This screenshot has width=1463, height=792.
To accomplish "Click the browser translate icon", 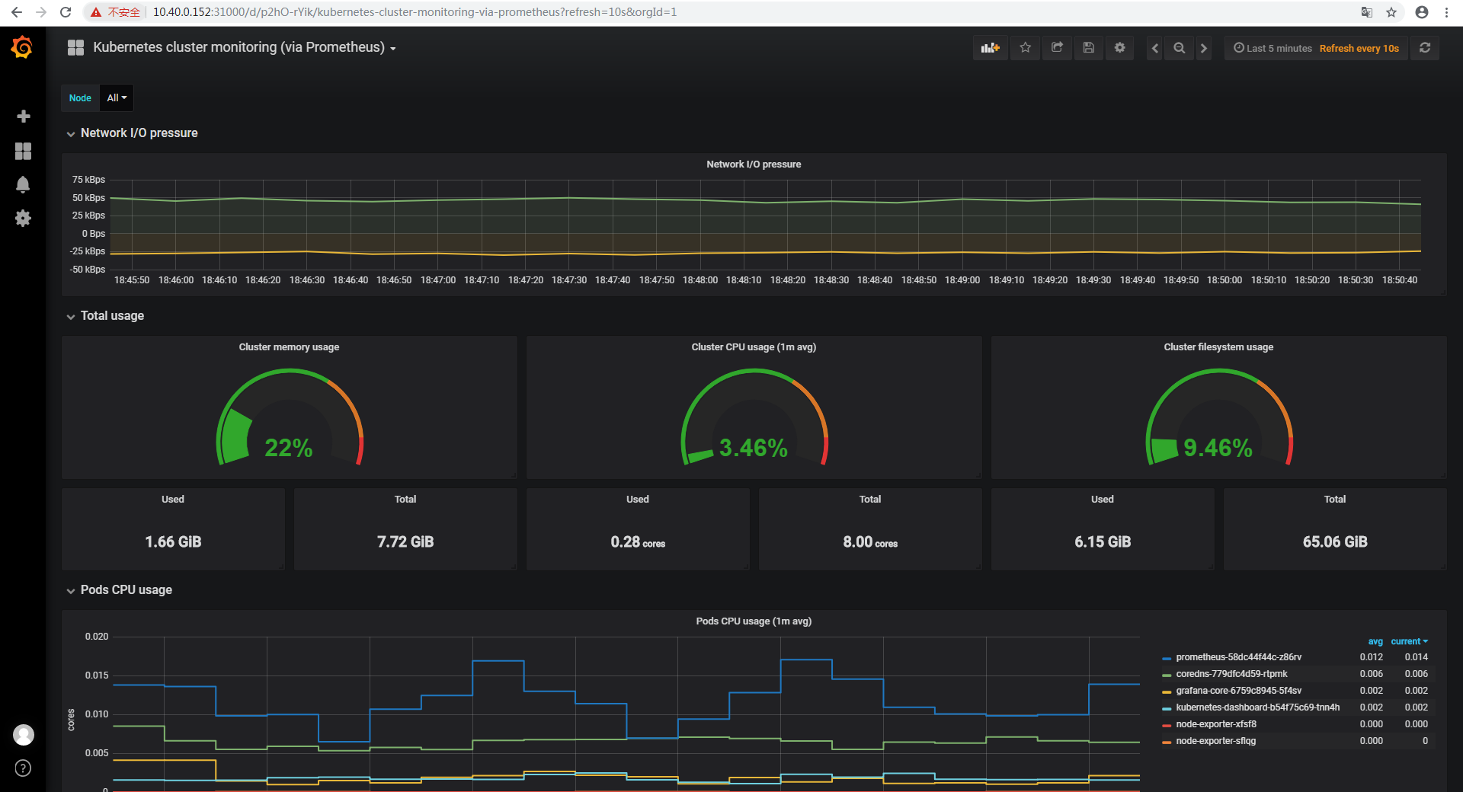I will pos(1367,12).
